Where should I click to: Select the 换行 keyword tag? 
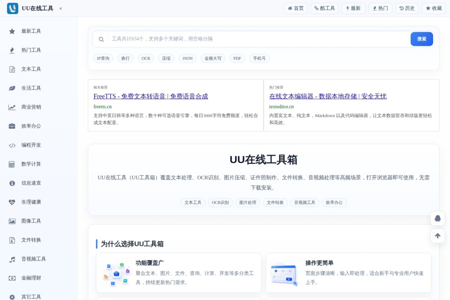coord(125,58)
